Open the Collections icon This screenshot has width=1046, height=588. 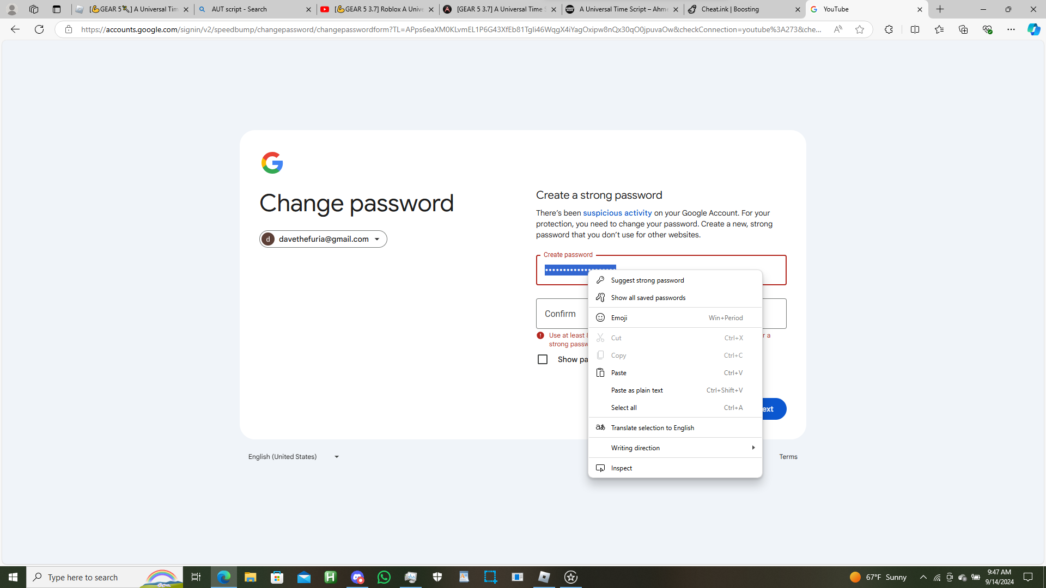click(963, 29)
